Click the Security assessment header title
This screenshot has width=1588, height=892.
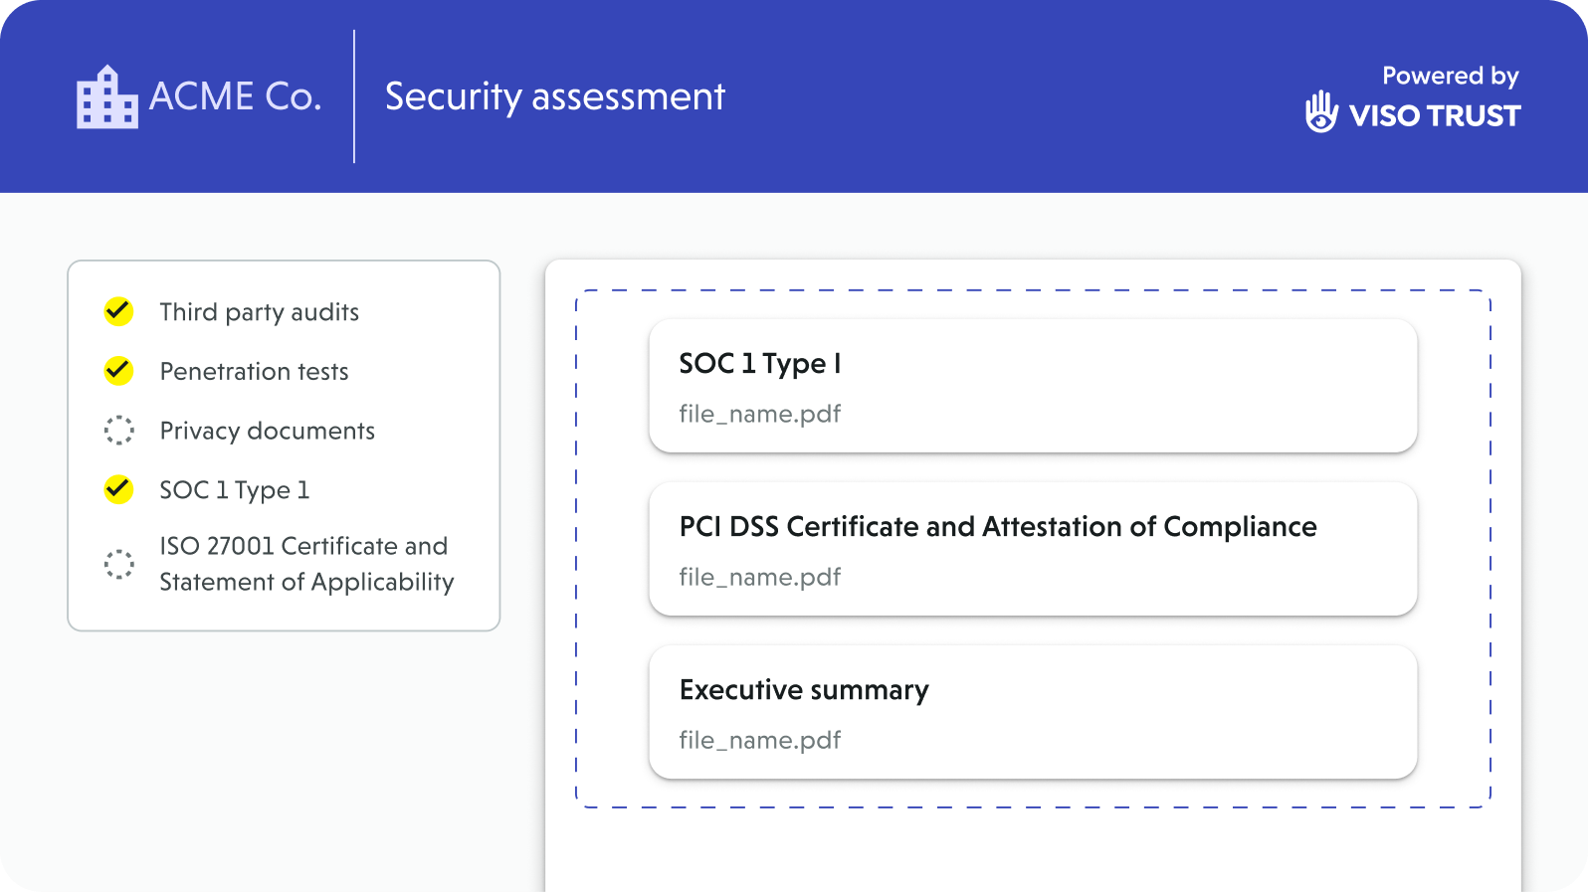554,96
